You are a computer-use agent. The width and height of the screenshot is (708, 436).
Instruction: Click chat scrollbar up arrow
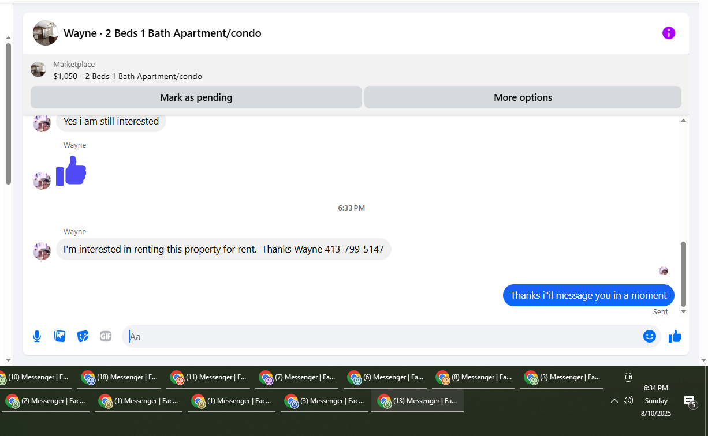tap(683, 121)
